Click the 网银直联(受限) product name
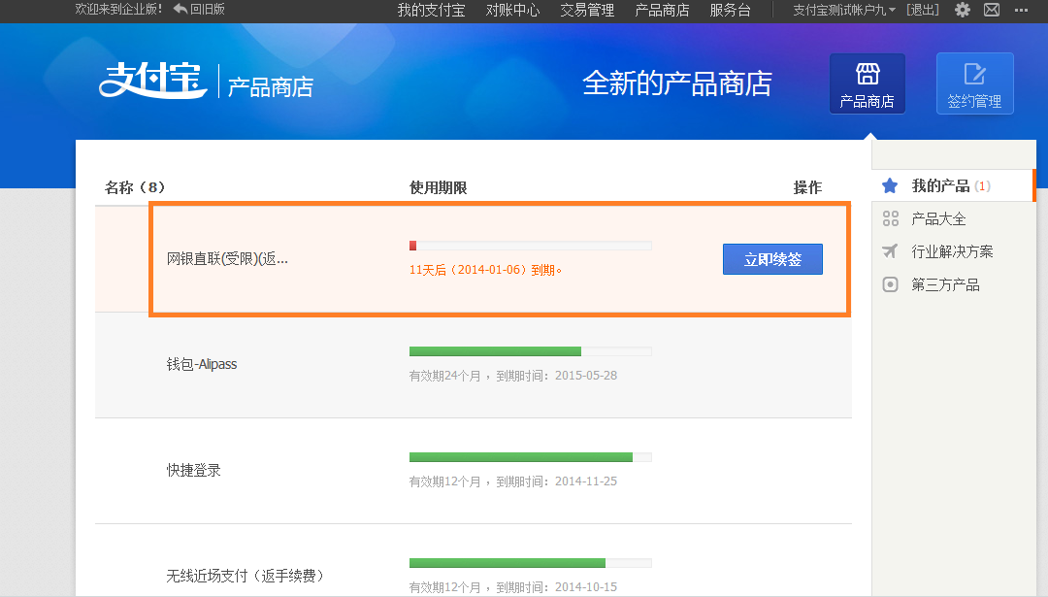1048x597 pixels. (x=227, y=259)
